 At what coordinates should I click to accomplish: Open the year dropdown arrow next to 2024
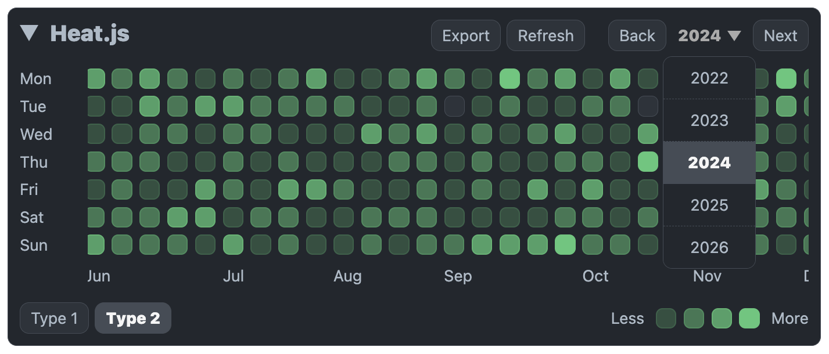pos(734,35)
